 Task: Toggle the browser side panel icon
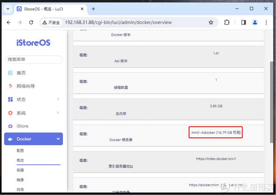(x=244, y=23)
